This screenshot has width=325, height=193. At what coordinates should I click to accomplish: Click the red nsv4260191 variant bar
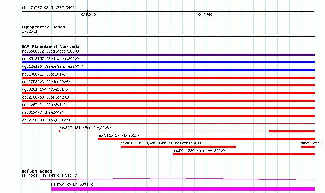178,147
